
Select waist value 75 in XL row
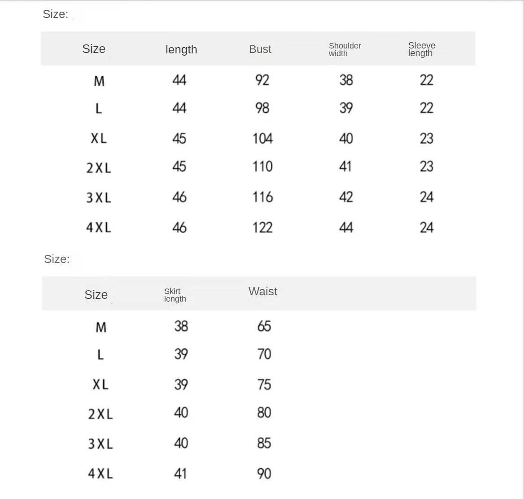click(x=264, y=385)
